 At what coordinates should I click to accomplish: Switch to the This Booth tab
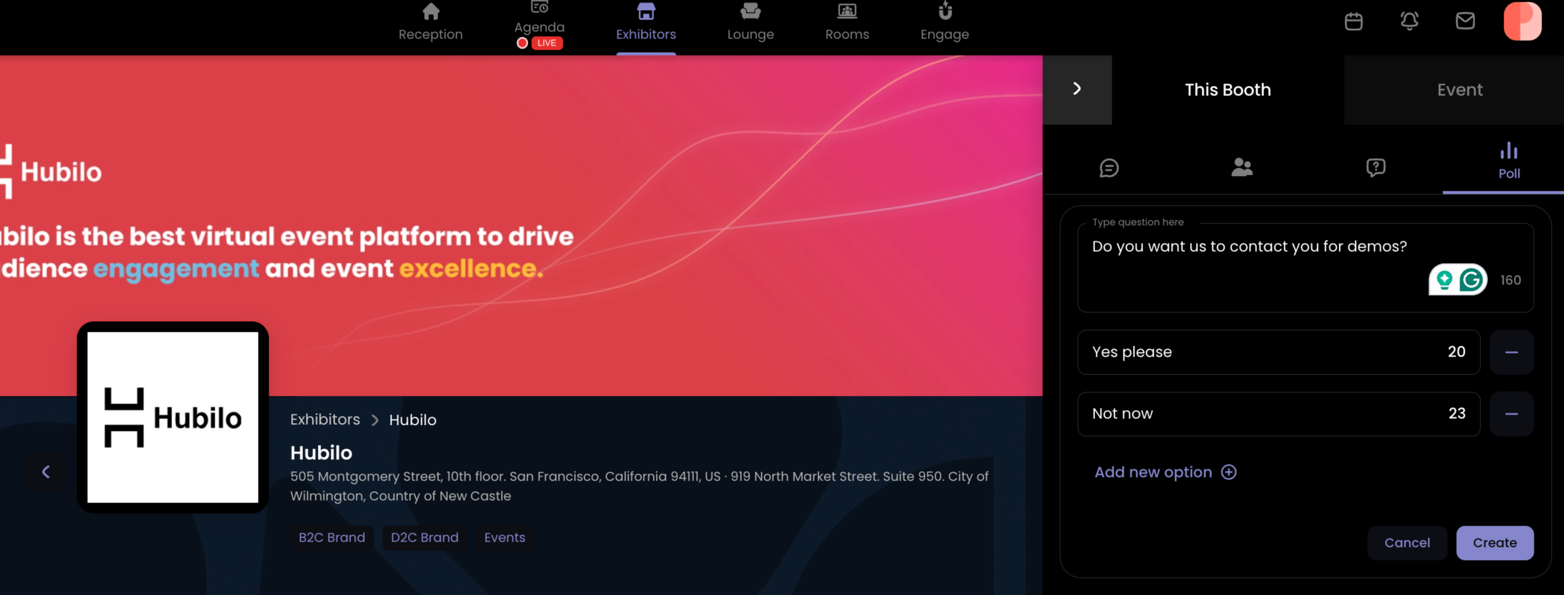pos(1228,90)
